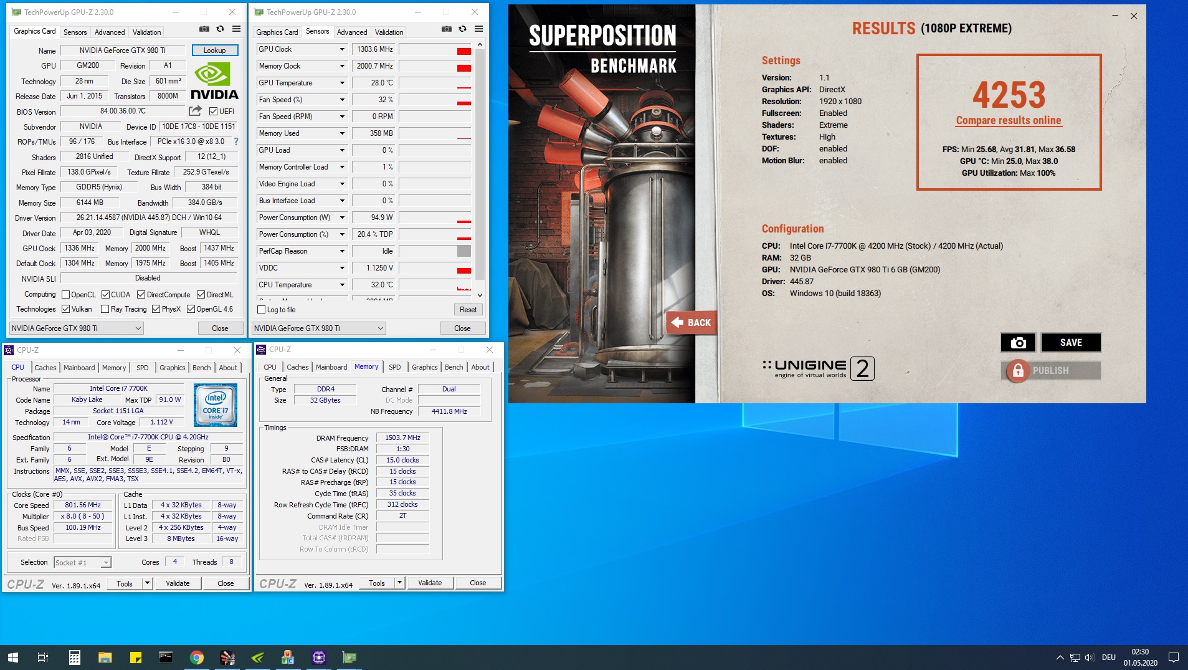Toggle the Ray Tracing checkbox
Screen dimensions: 1188x670
(105, 309)
